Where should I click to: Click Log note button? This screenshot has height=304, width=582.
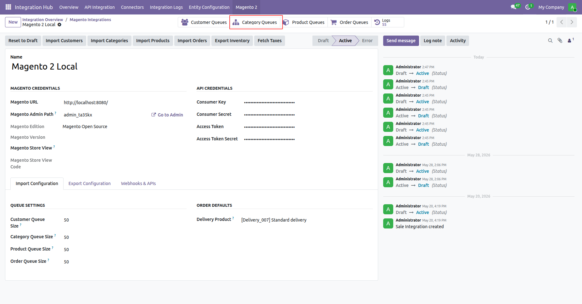(x=433, y=41)
